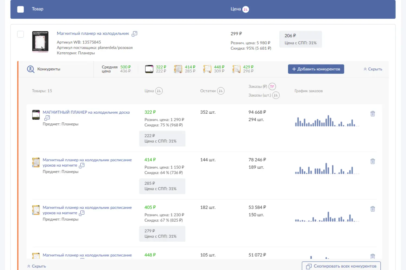The image size is (406, 270).
Task: Click the 206 ₽ Цена с СПП box
Action: [x=300, y=39]
